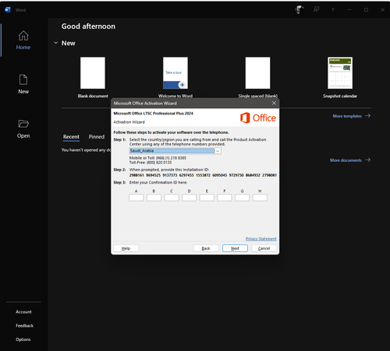The image size is (390, 351).
Task: Focus Confirmation ID field G
Action: click(x=242, y=198)
